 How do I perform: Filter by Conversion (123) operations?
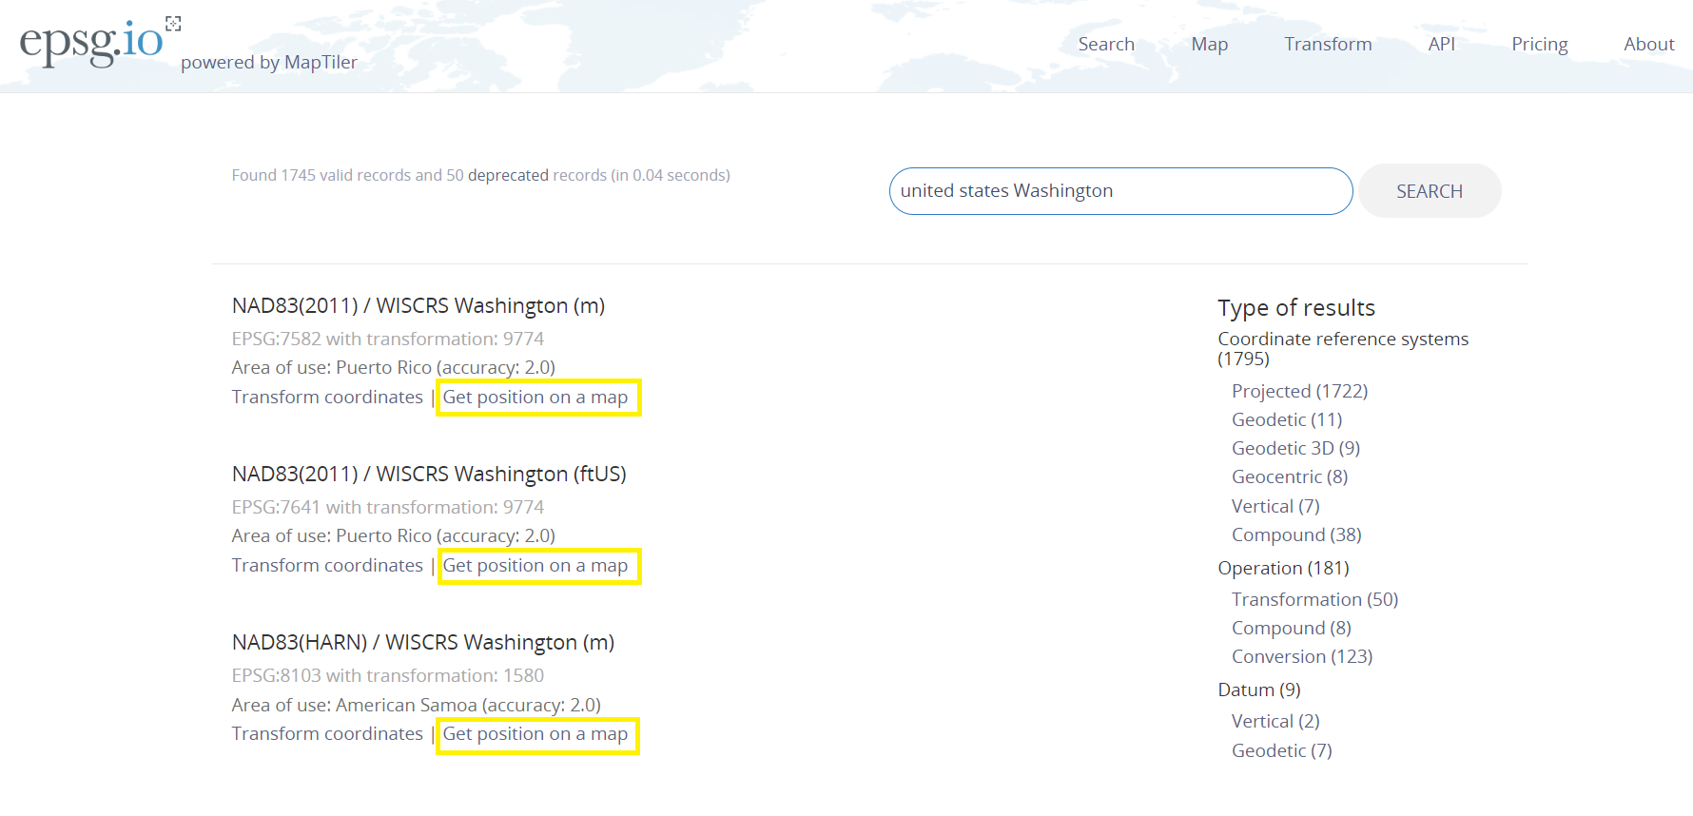coord(1301,656)
